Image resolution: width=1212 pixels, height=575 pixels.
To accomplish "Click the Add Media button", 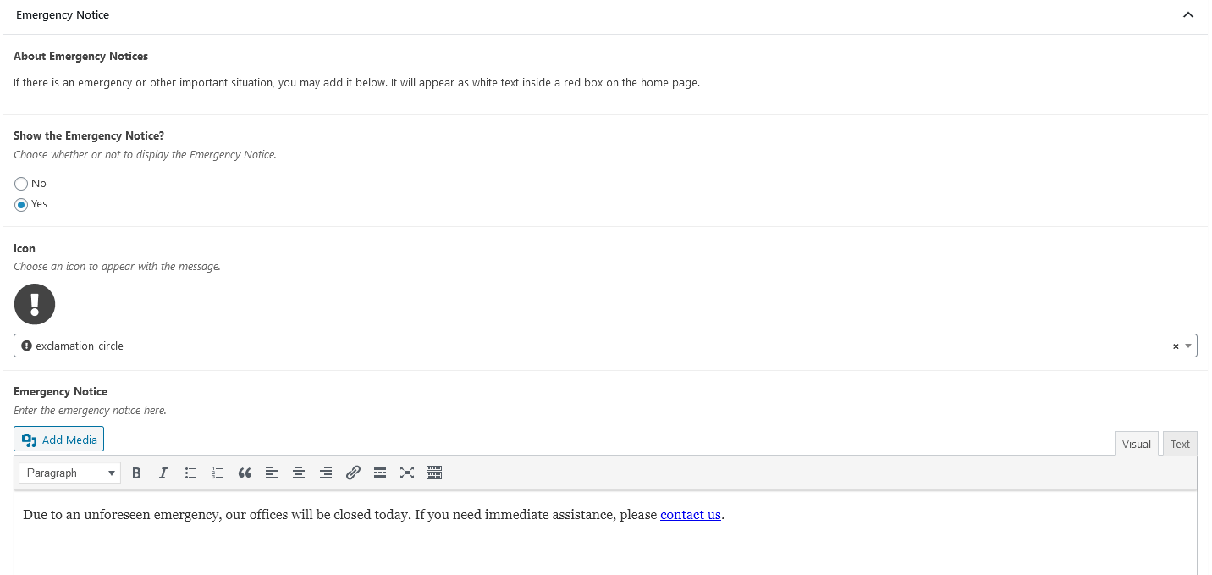I will (59, 440).
